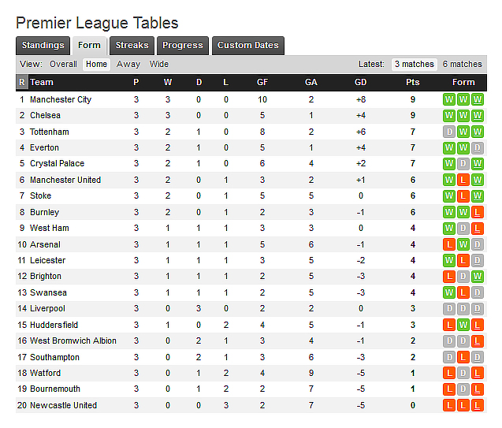Click Manchester United's red L form badge
Image resolution: width=502 pixels, height=428 pixels.
click(463, 180)
